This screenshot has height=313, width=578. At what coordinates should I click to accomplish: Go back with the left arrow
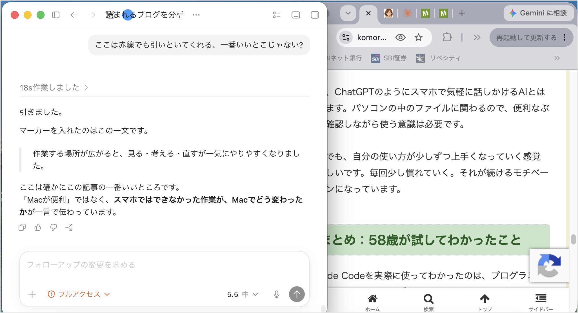(x=74, y=15)
